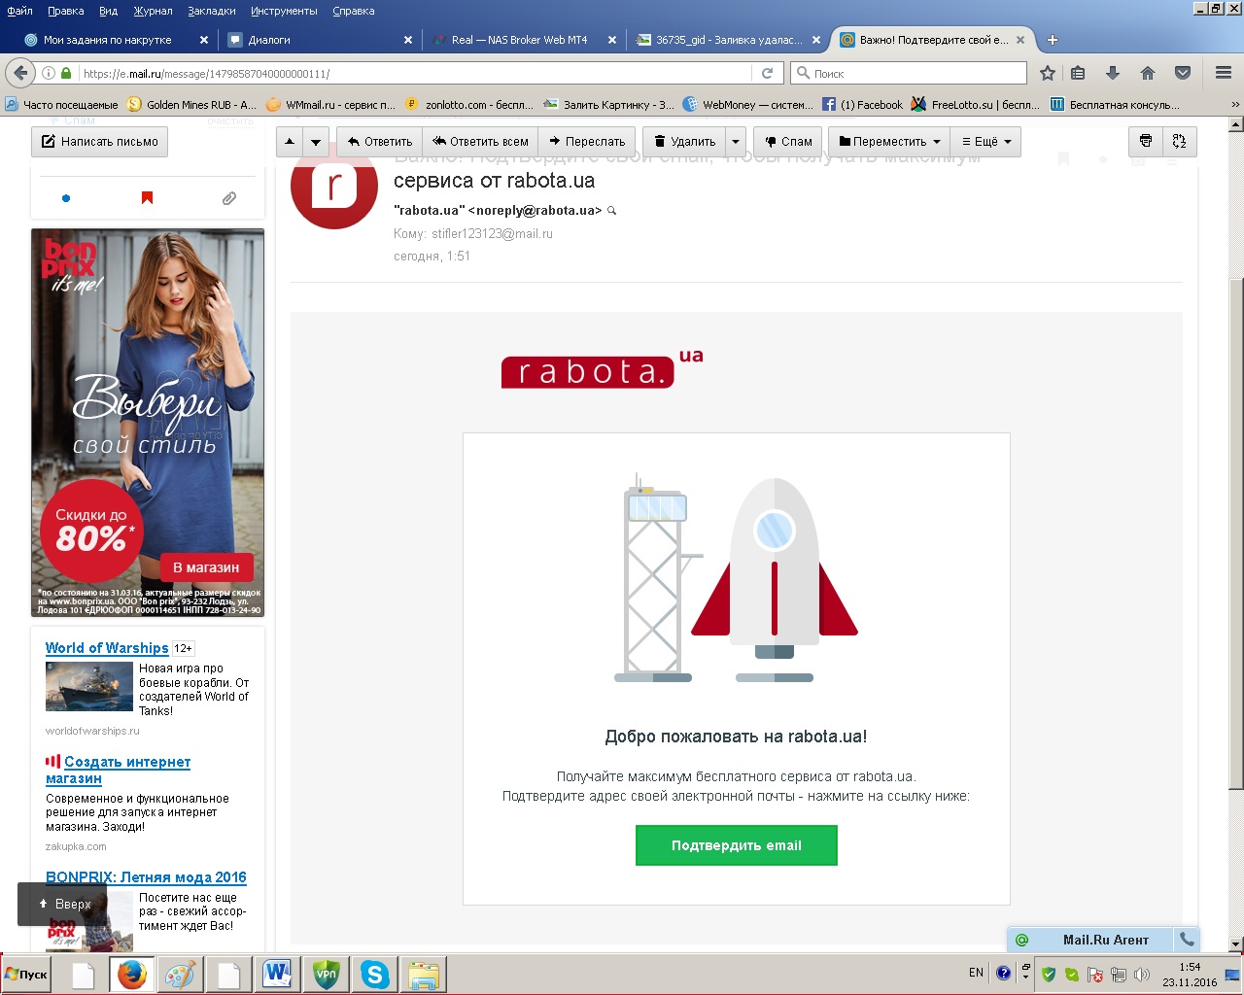The image size is (1244, 995).
Task: Click the Вверх scroll-to-top button
Action: coord(62,904)
